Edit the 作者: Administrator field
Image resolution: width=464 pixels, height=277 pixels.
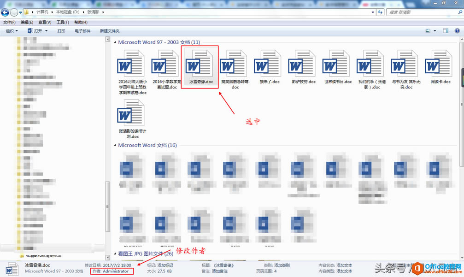(112, 271)
